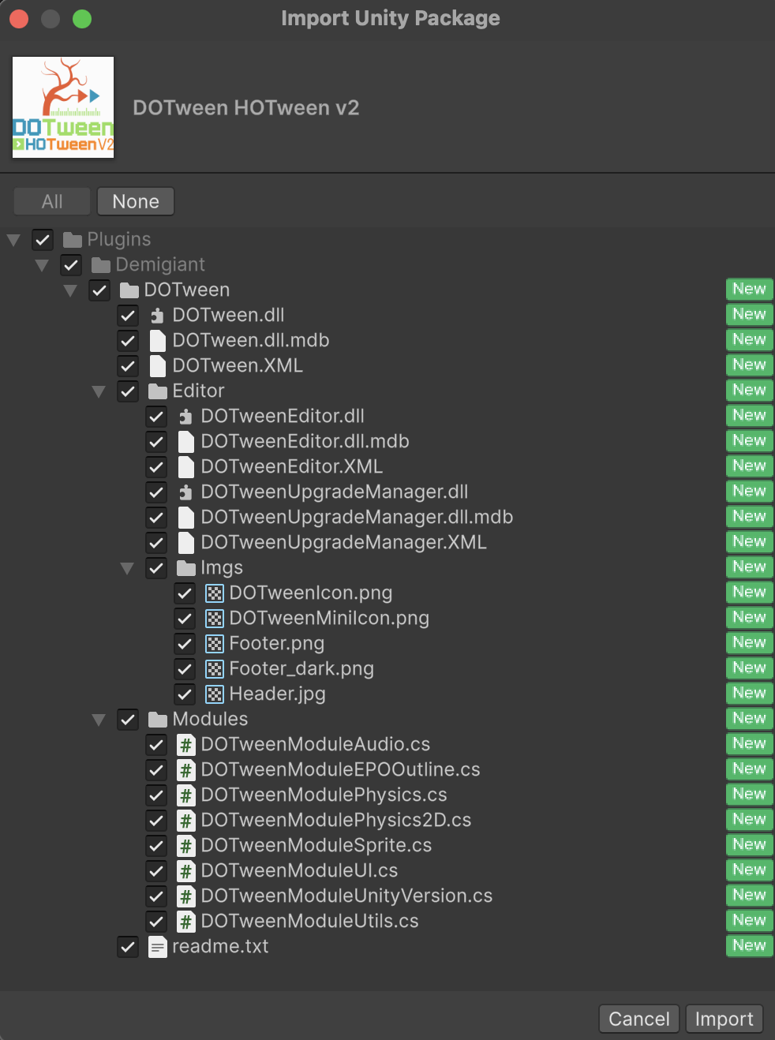Click the DOTweenModulePhysics2D.cs file name
Screen dimensions: 775x1040
coord(336,820)
